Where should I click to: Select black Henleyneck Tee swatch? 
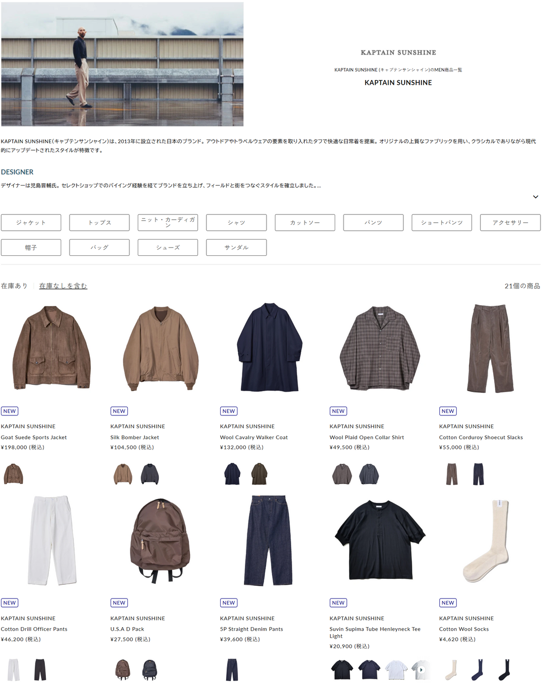click(x=342, y=670)
